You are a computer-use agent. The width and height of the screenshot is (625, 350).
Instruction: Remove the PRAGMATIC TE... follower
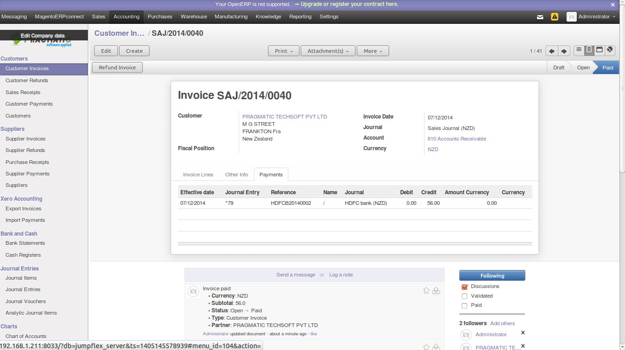[523, 346]
